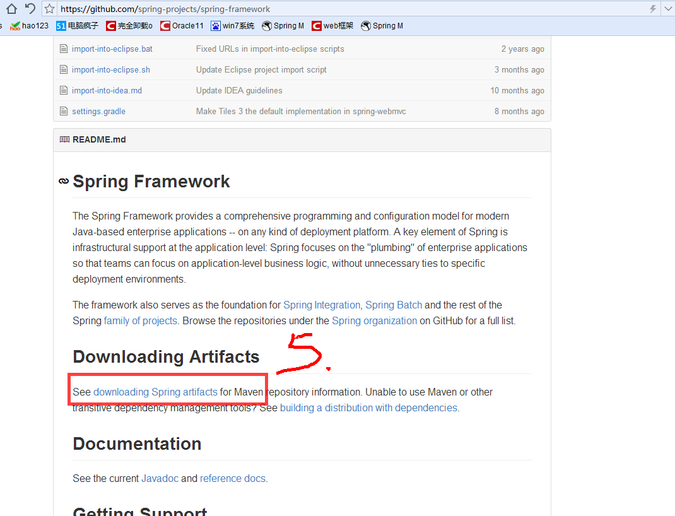Open import-into-eclipse.sh file
Viewport: 675px width, 516px height.
click(x=111, y=70)
